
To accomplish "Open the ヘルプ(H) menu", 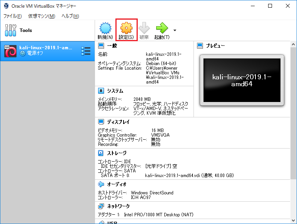I will 70,16.
